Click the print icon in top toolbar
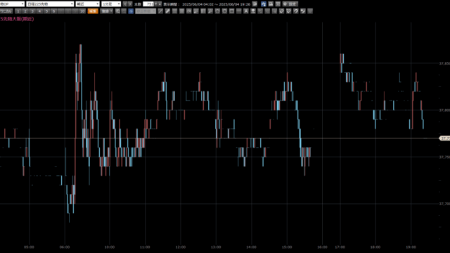Image resolution: width=450 pixels, height=253 pixels. tap(271, 4)
